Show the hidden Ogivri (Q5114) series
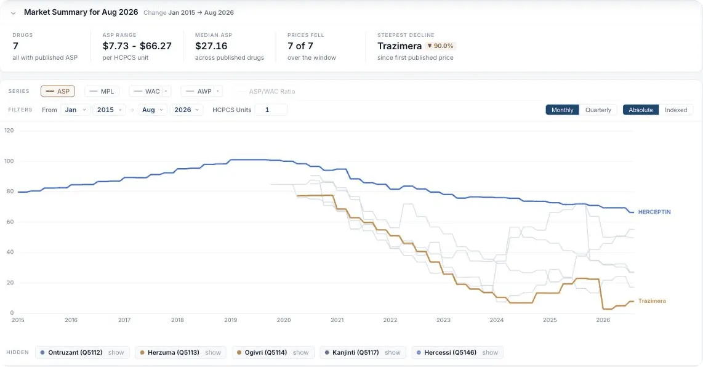This screenshot has height=367, width=703. (301, 353)
